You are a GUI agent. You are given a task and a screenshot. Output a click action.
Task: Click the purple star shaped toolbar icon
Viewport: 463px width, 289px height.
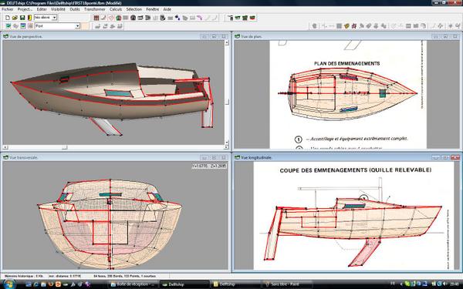pyautogui.click(x=354, y=26)
